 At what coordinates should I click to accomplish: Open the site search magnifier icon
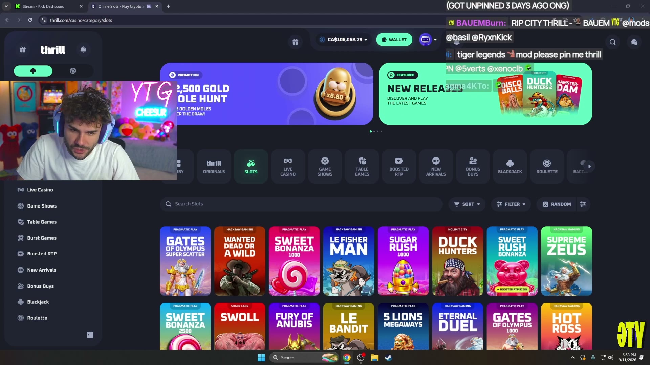613,42
